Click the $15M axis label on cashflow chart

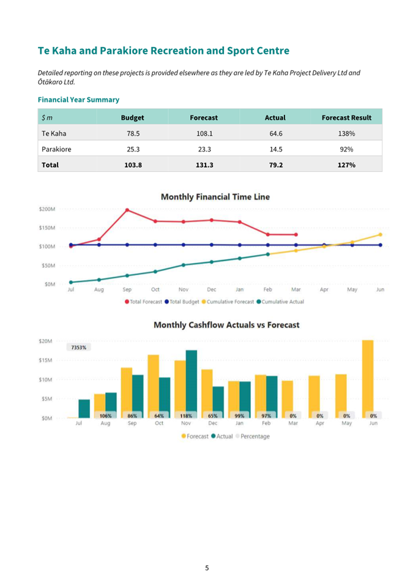[45, 361]
